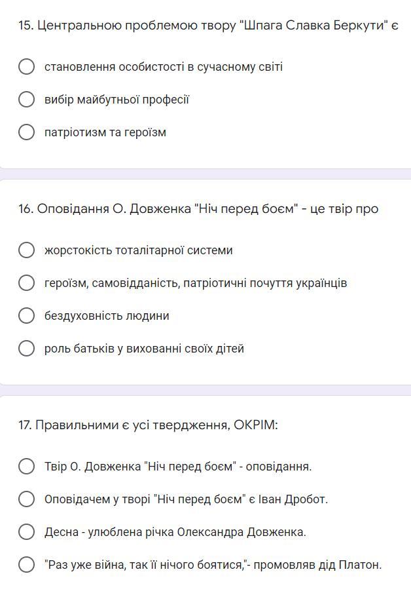Mark radio button for "Твір О. Довженка... оповідання"
This screenshot has width=411, height=595.
point(26,467)
